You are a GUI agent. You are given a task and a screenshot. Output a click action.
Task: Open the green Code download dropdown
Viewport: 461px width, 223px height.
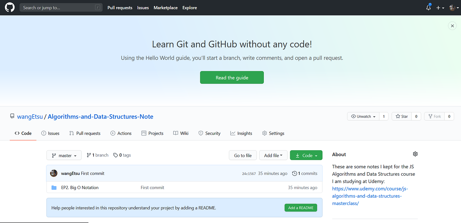(306, 155)
